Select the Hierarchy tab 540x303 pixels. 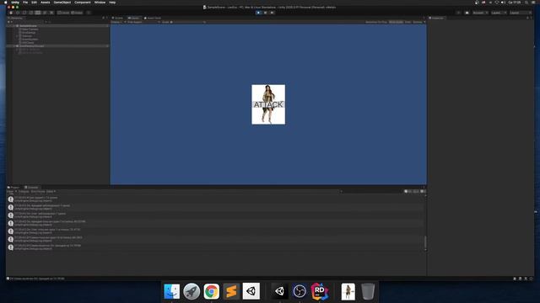pyautogui.click(x=15, y=18)
